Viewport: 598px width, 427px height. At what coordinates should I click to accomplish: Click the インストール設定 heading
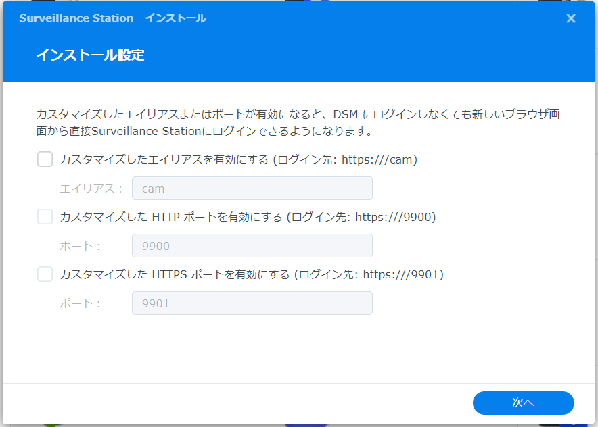[91, 55]
